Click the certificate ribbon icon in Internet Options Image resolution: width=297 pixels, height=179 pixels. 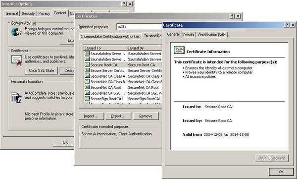click(x=16, y=60)
